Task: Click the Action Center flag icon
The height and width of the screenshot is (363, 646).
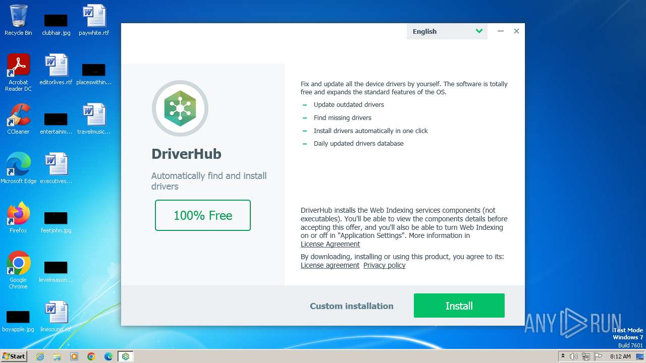Action: pos(598,356)
